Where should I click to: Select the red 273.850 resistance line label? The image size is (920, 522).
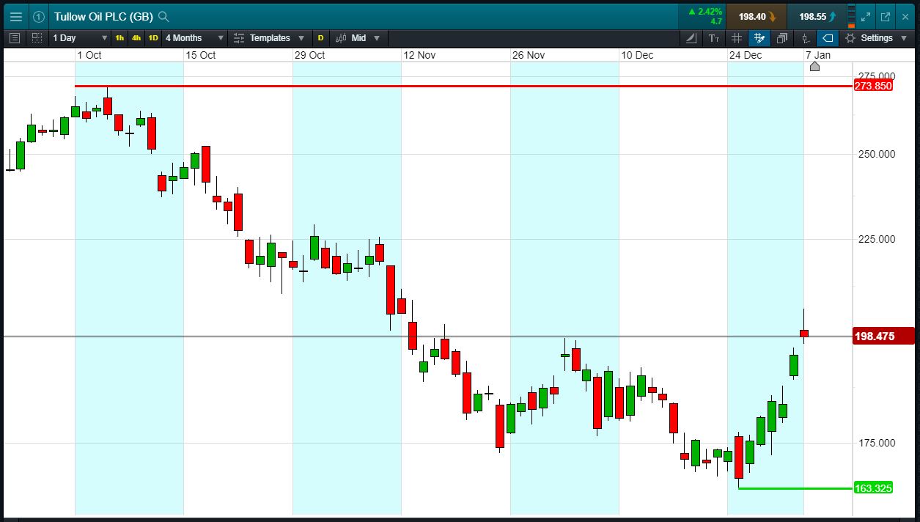[x=874, y=86]
